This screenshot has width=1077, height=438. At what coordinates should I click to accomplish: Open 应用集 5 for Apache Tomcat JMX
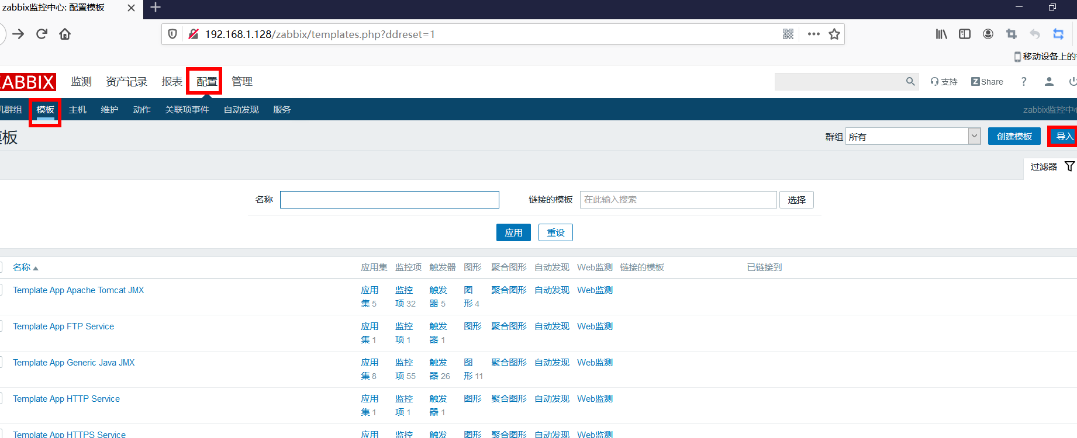point(370,297)
